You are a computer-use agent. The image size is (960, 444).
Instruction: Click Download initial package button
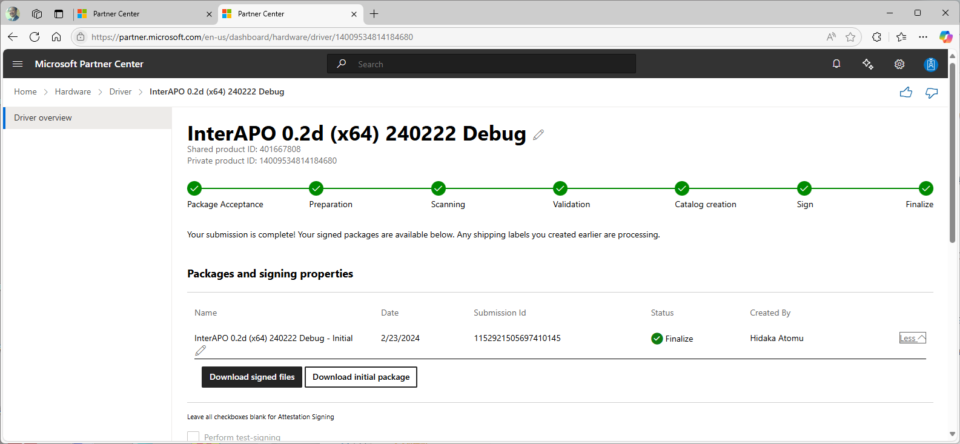tap(361, 377)
